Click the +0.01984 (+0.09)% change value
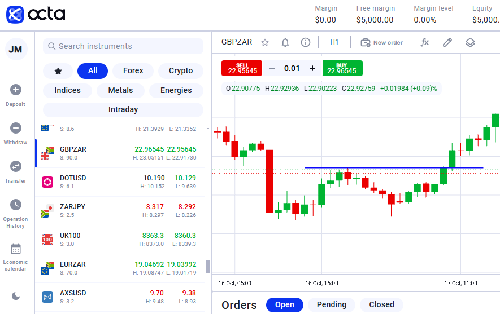The width and height of the screenshot is (500, 314). [x=408, y=89]
